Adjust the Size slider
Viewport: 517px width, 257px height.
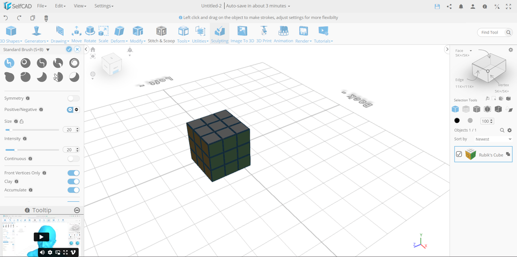[x=32, y=130]
